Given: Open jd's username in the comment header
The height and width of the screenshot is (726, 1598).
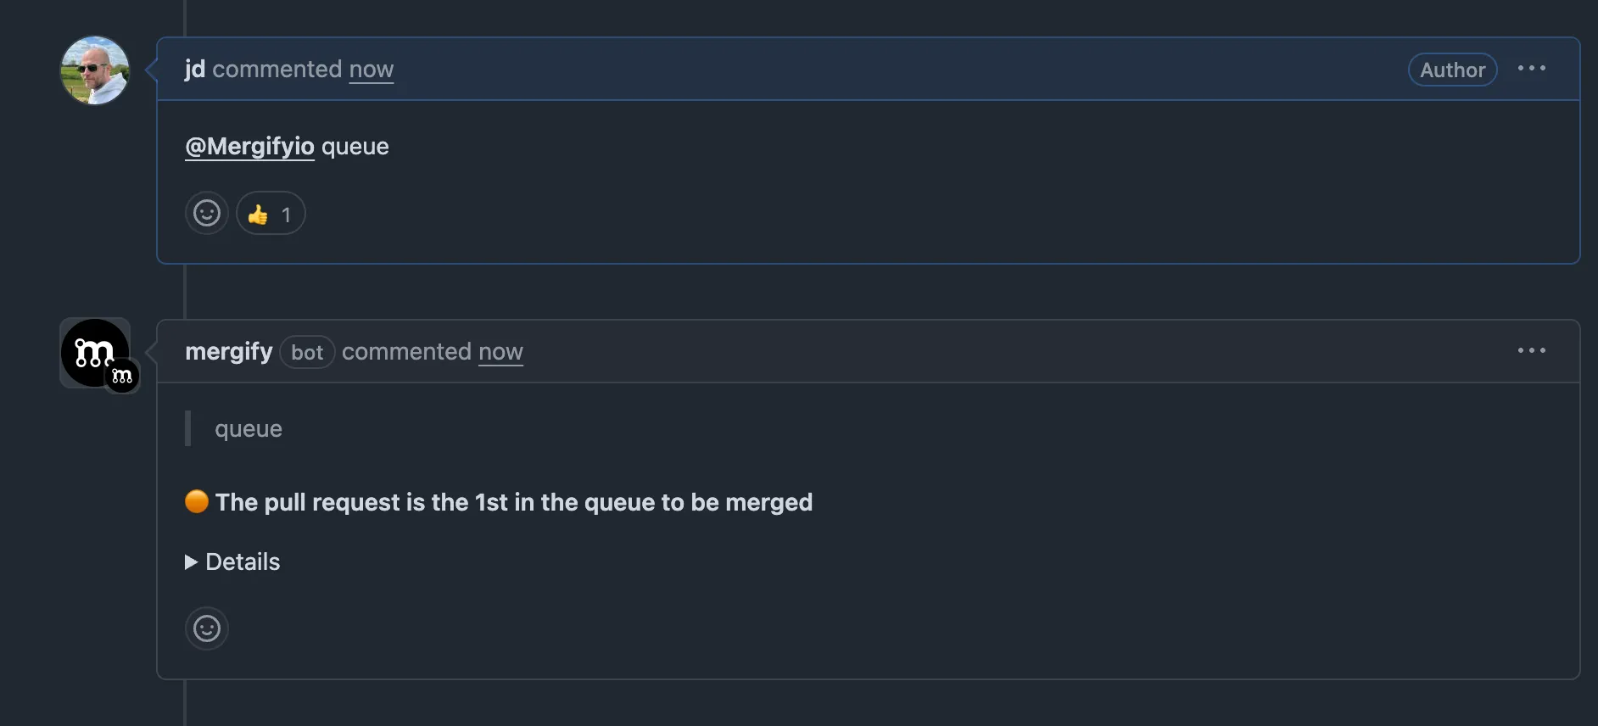Looking at the screenshot, I should (x=194, y=69).
